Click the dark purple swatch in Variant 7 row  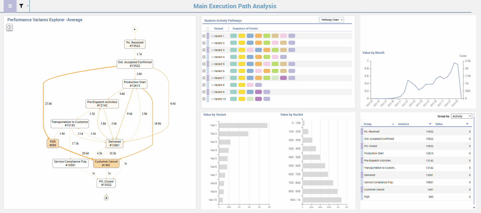pyautogui.click(x=283, y=78)
